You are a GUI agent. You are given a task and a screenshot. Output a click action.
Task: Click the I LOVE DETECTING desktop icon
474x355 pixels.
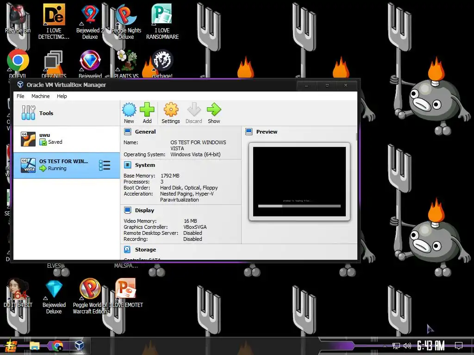[54, 21]
